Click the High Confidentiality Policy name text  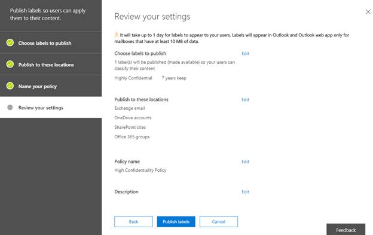pyautogui.click(x=140, y=170)
